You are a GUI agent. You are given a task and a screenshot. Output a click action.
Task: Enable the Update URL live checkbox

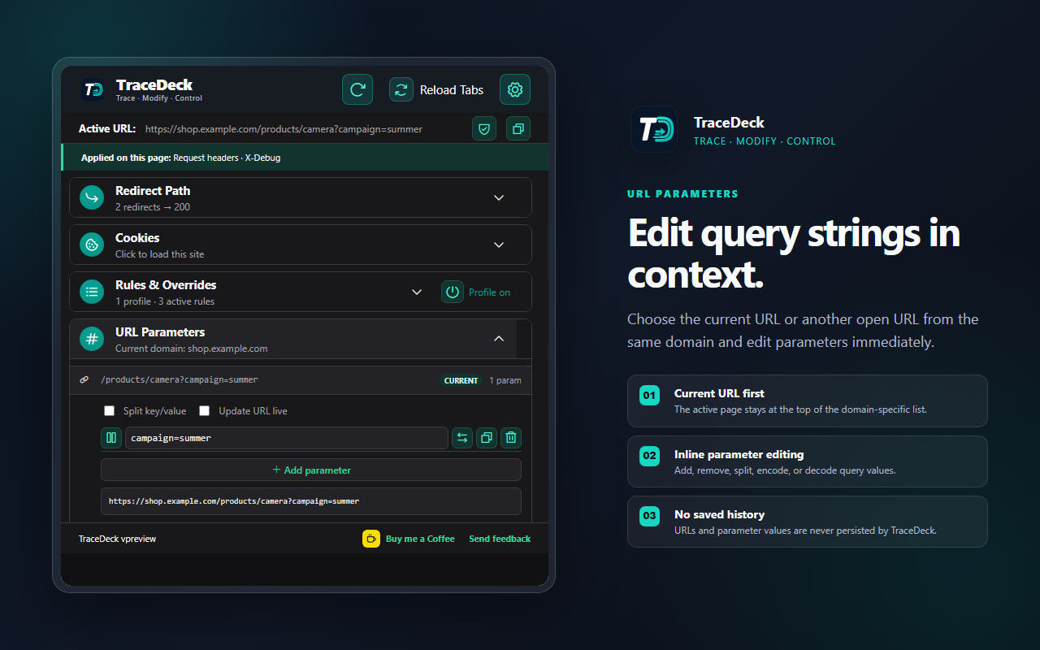tap(205, 411)
